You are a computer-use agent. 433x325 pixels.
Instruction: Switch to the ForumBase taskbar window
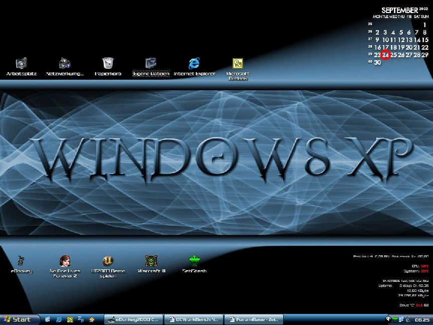254,319
